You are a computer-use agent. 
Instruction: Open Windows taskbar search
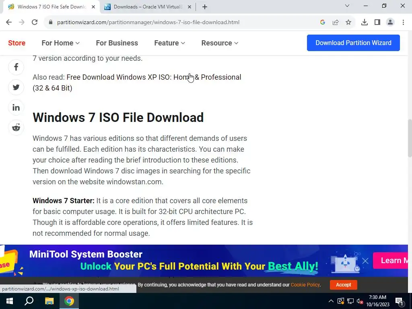(29, 301)
